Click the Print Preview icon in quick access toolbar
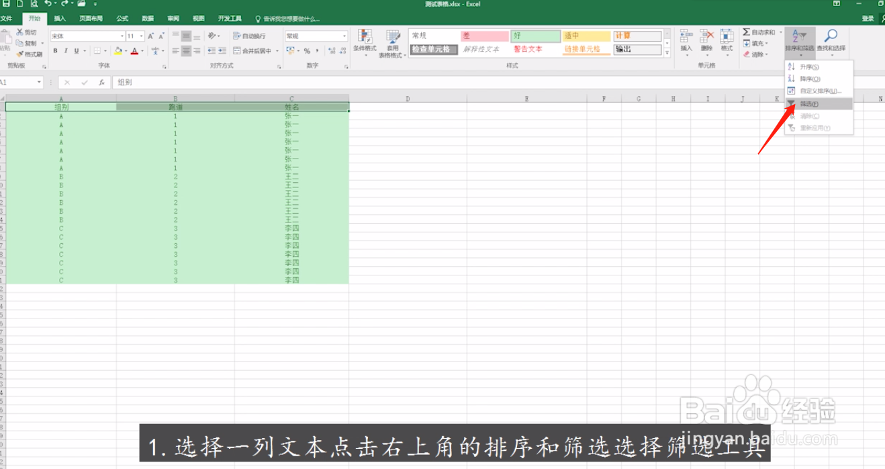Image resolution: width=885 pixels, height=469 pixels. pyautogui.click(x=34, y=3)
